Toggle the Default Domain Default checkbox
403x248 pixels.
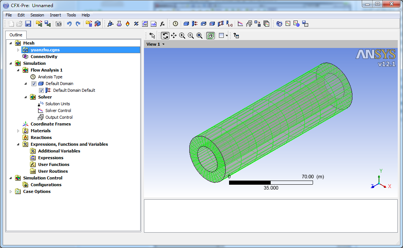click(41, 90)
